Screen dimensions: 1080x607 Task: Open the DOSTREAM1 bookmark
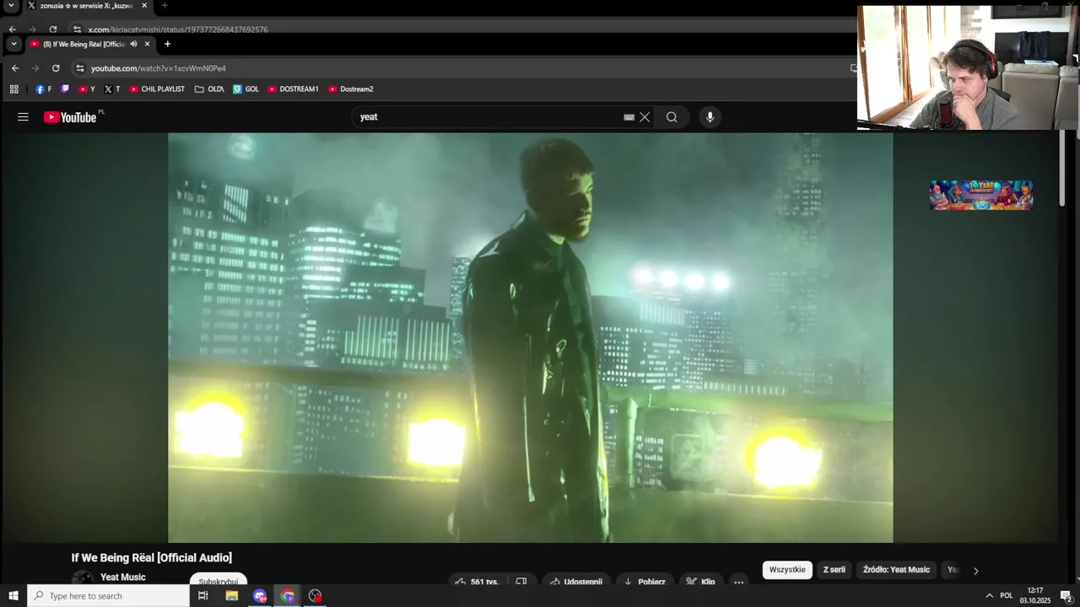293,89
